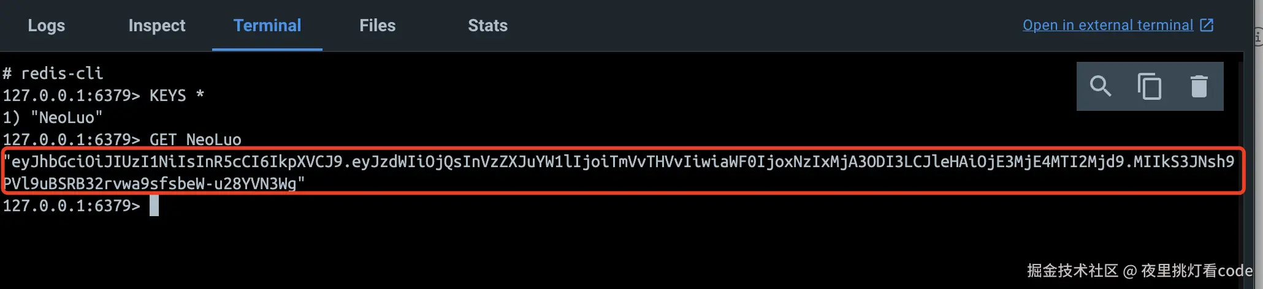Focus the blinking terminal cursor prompt
Screen dimensions: 1263x289
(x=154, y=206)
